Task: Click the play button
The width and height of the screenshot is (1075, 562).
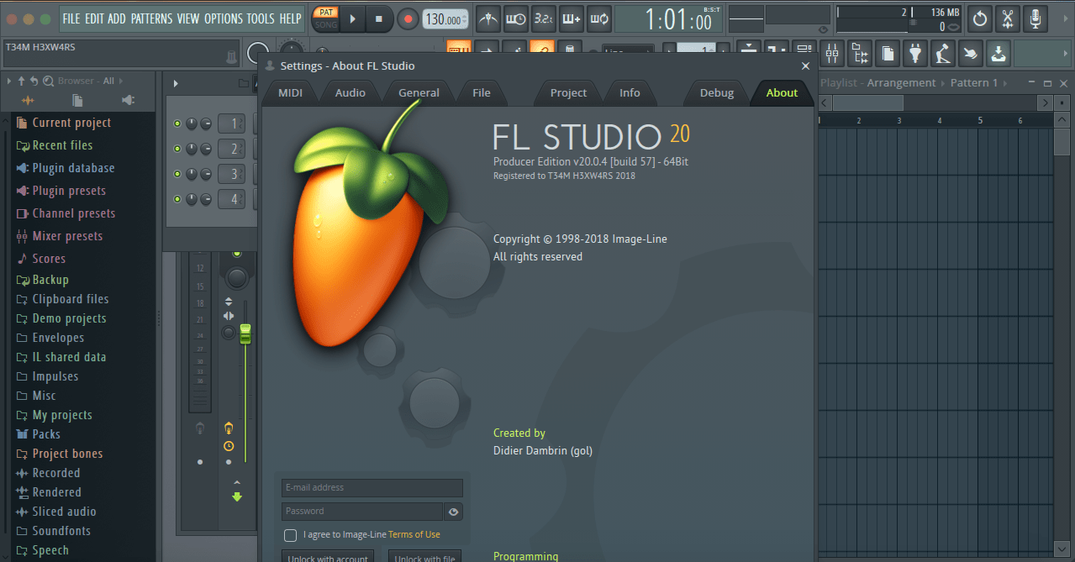Action: point(353,18)
